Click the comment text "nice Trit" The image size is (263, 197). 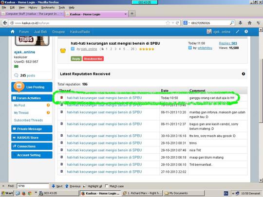[x=195, y=150]
